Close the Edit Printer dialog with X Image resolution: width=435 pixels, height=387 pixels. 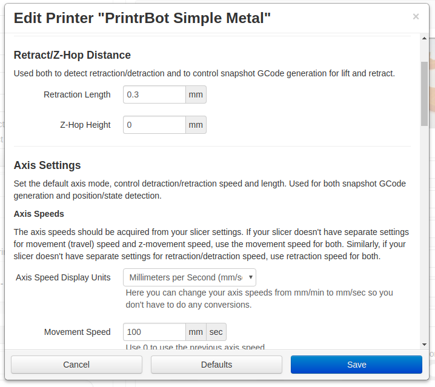coord(416,17)
